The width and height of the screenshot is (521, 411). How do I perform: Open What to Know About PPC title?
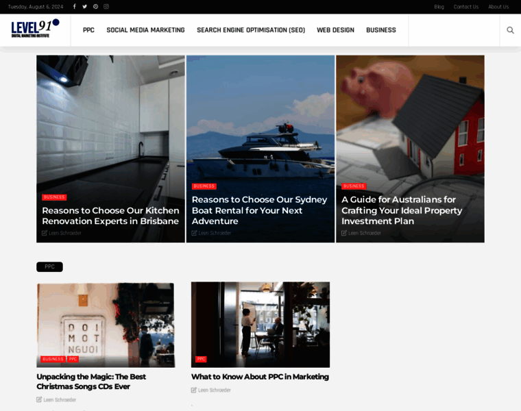[x=260, y=377]
